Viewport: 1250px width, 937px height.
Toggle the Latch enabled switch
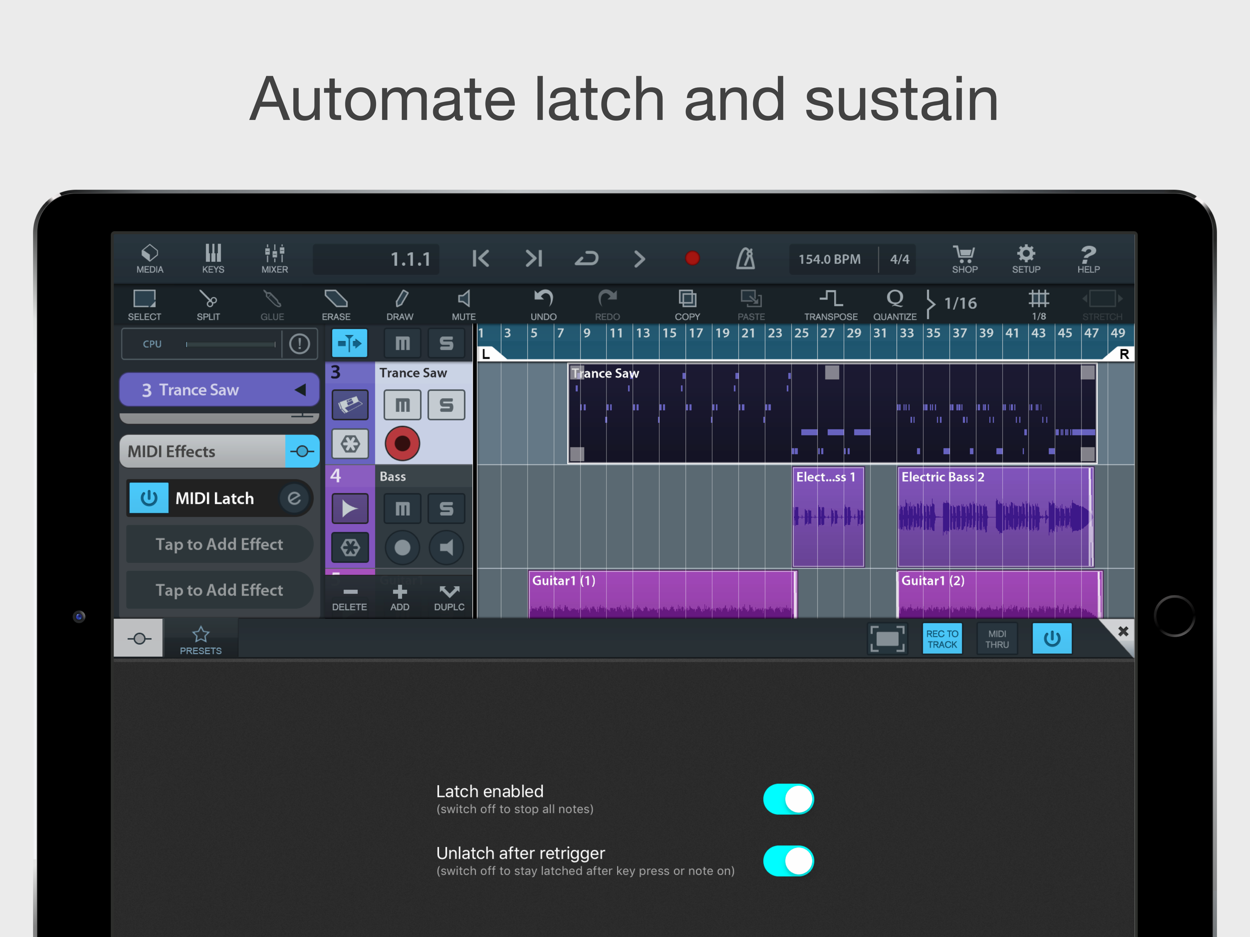(x=788, y=799)
